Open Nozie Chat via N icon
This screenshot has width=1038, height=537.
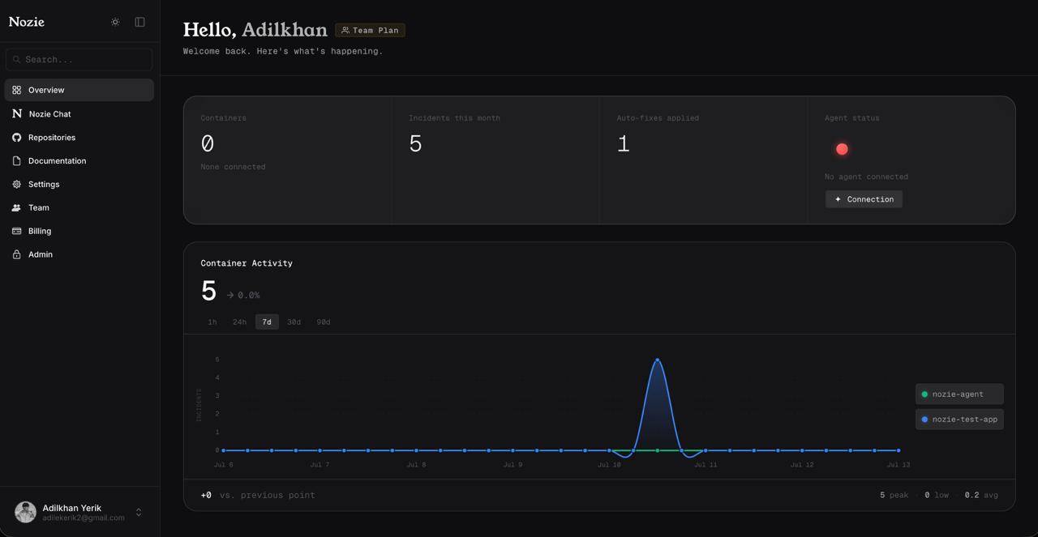(x=16, y=113)
